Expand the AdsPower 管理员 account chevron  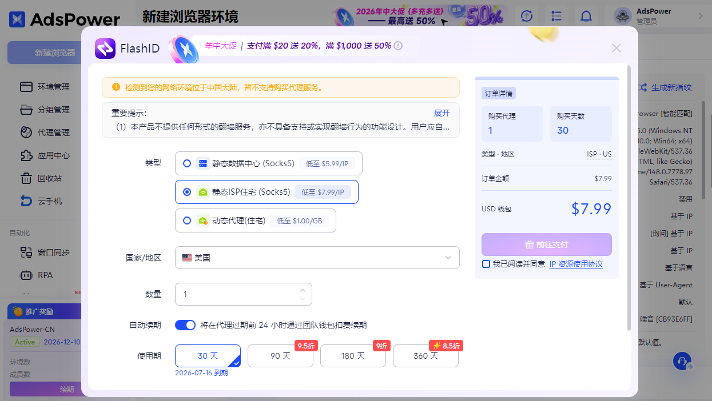tap(701, 16)
